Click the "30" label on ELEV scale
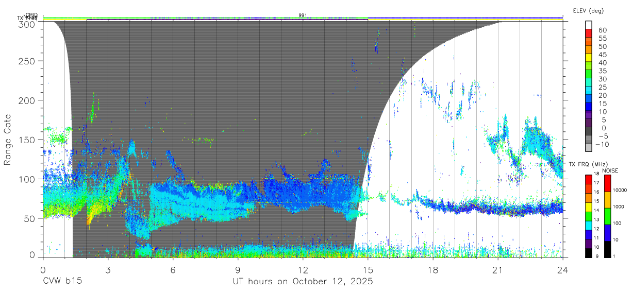The height and width of the screenshot is (292, 633). [x=603, y=79]
